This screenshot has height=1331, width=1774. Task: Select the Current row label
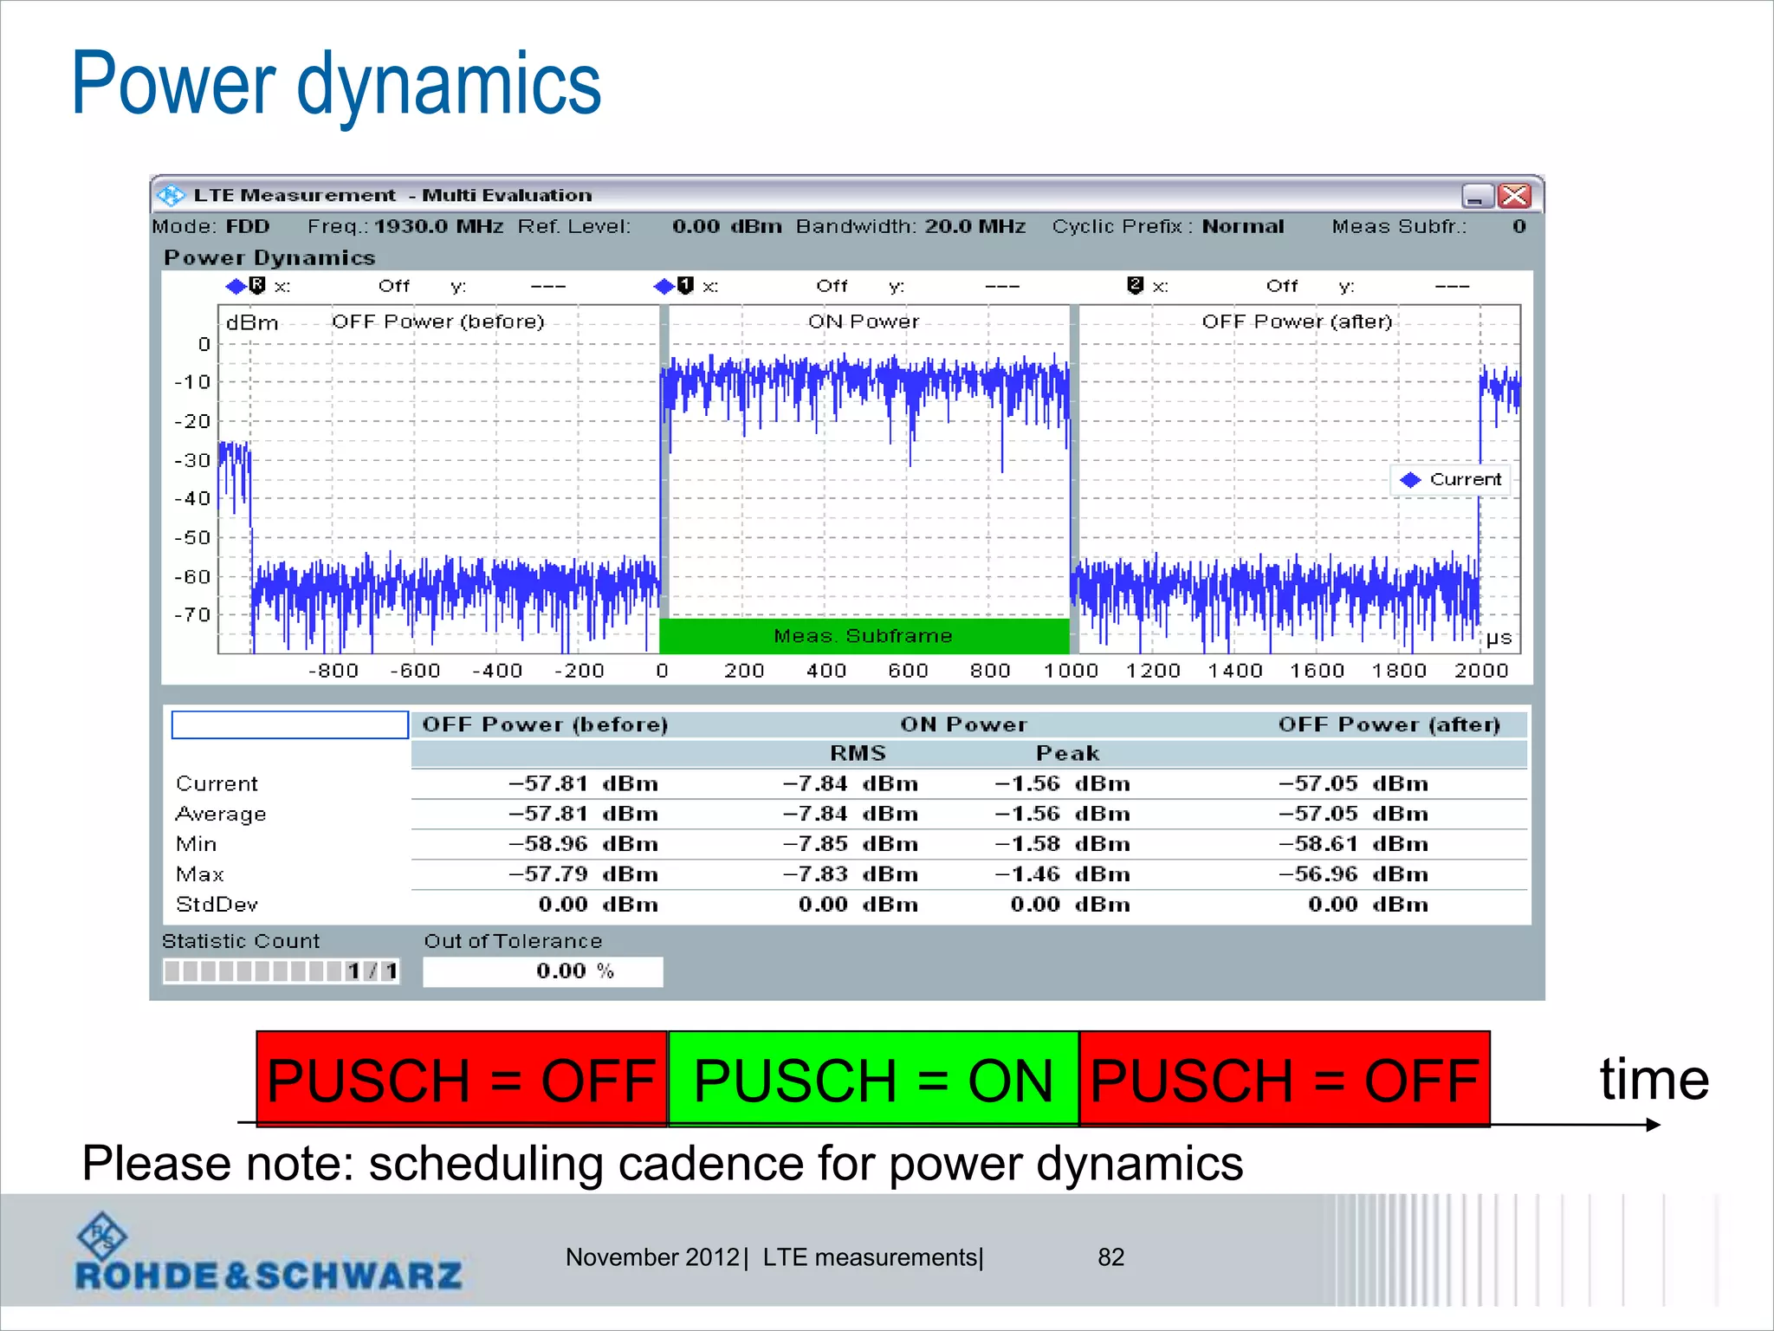click(217, 783)
